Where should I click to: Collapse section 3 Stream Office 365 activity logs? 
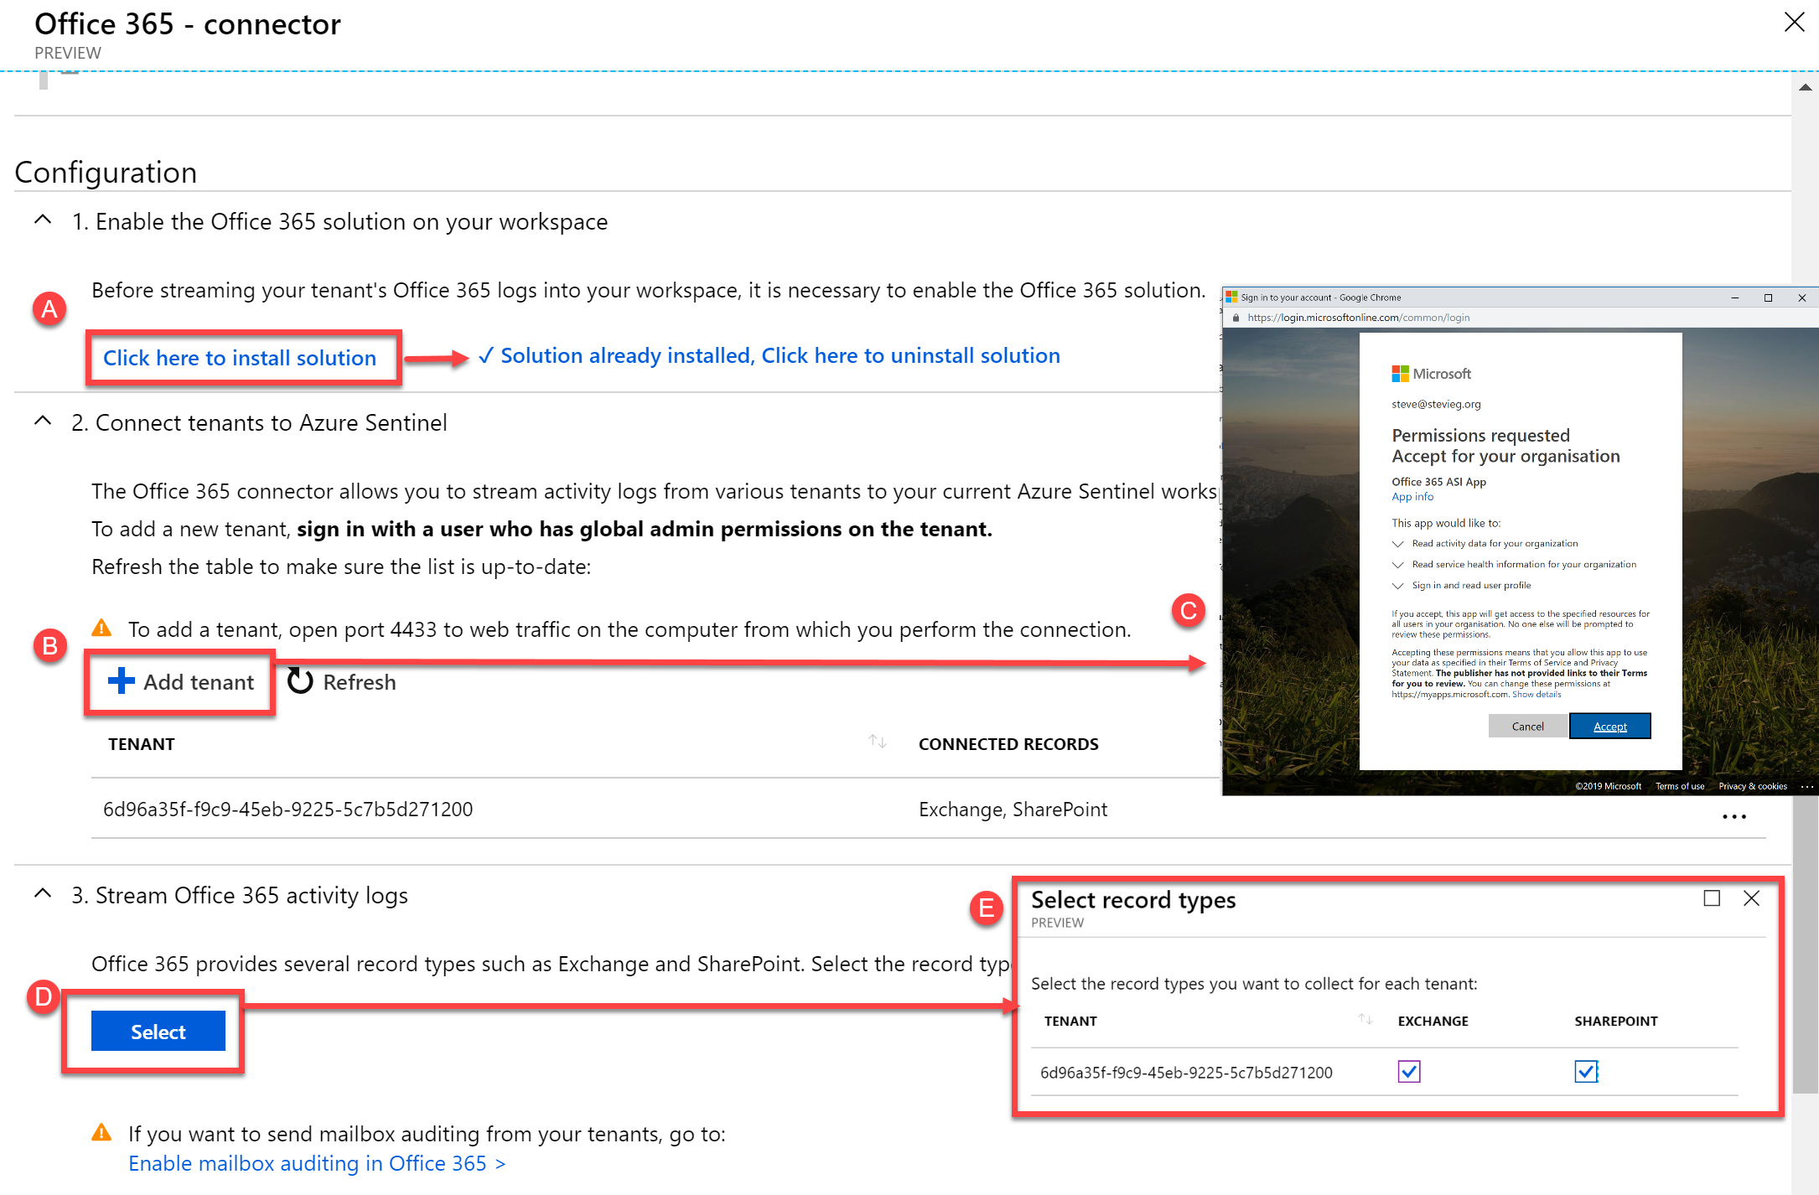click(x=43, y=894)
